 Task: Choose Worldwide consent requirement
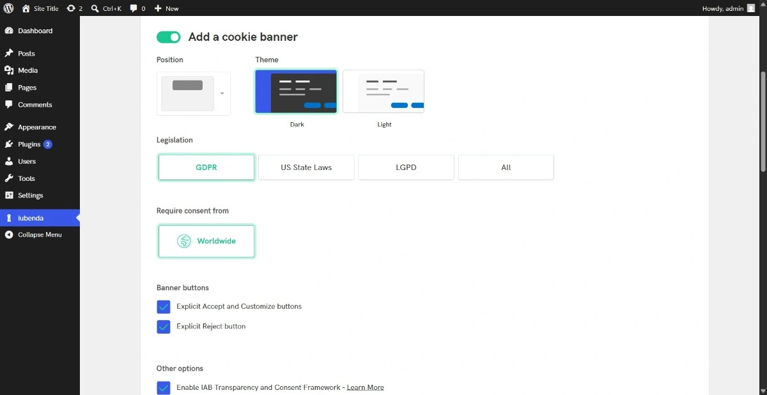point(206,241)
